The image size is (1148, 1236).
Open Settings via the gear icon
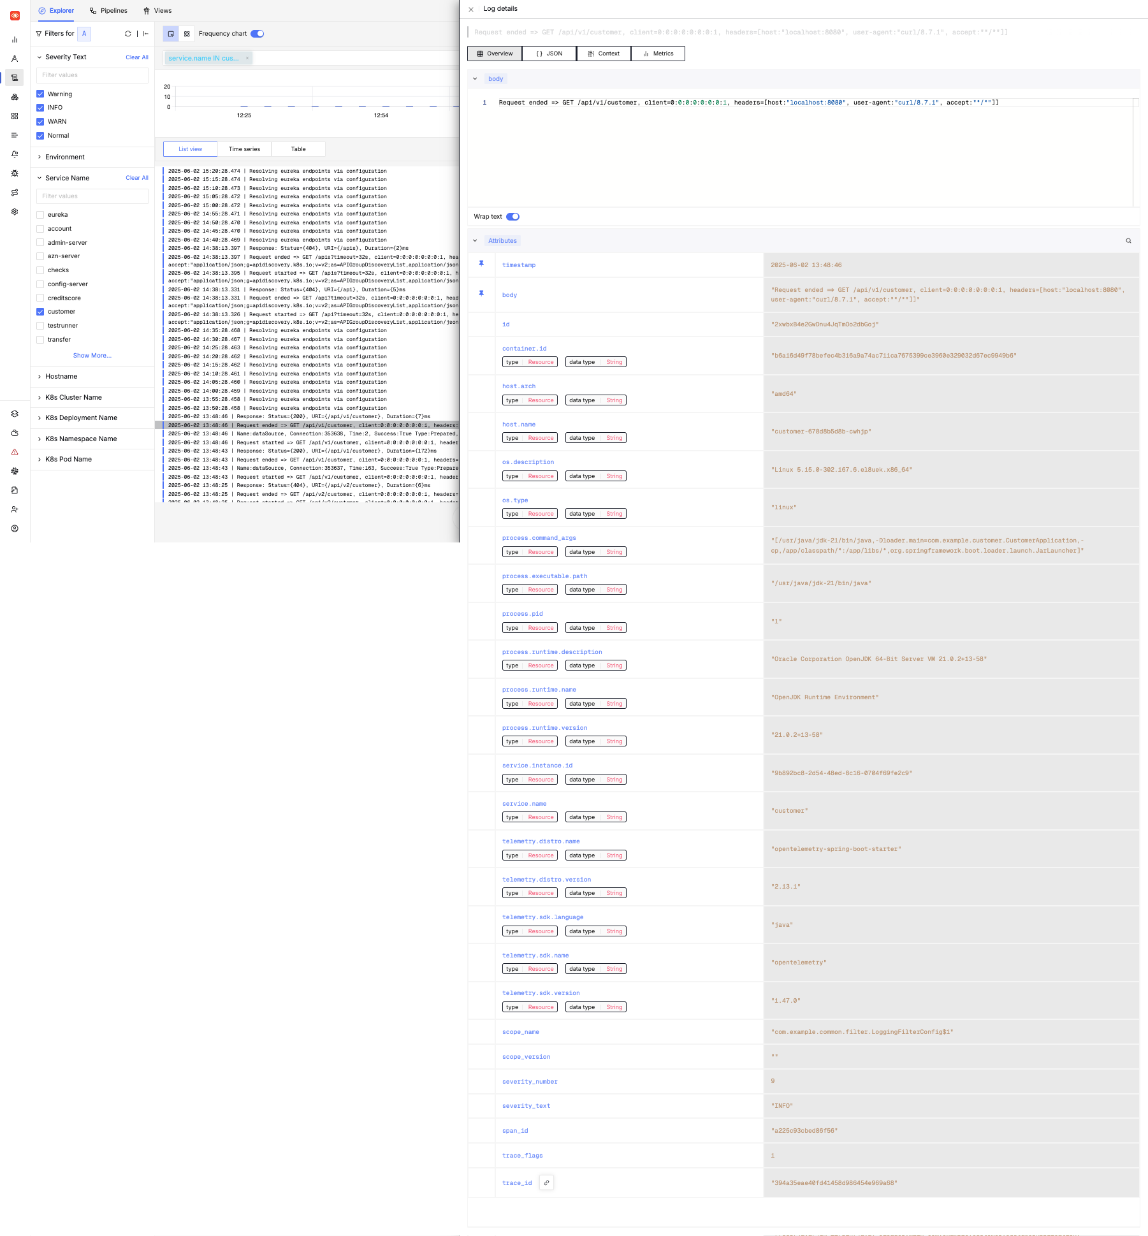(15, 212)
